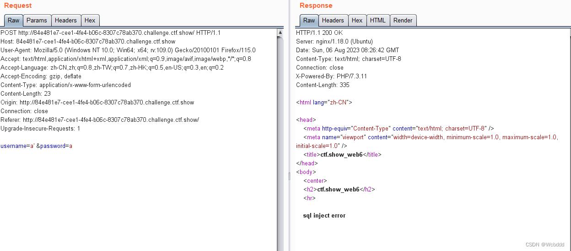Screen dimensions: 571x251
Task: Switch to Response Hex tab
Action: (357, 20)
